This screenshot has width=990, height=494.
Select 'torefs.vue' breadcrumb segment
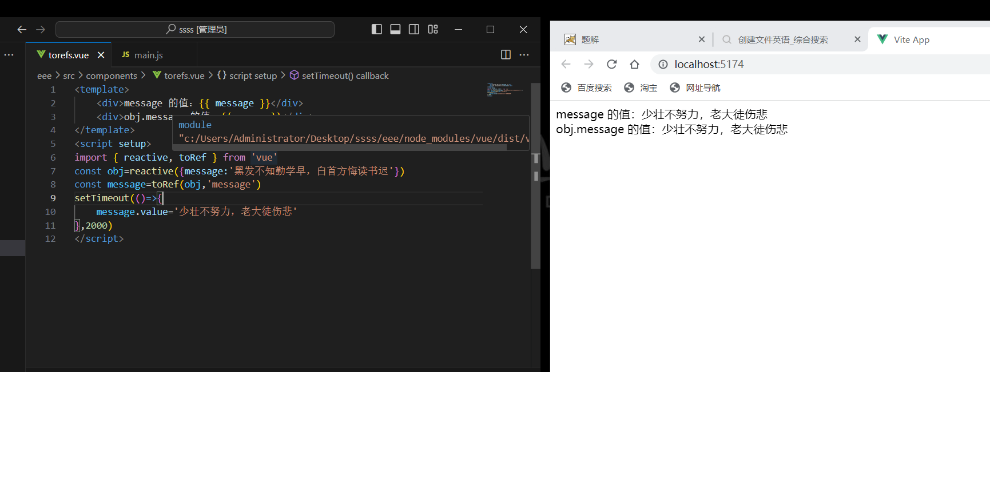(178, 75)
